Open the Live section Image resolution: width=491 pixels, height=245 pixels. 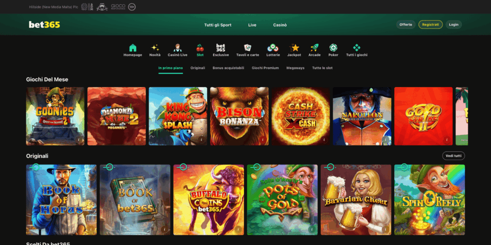point(252,25)
